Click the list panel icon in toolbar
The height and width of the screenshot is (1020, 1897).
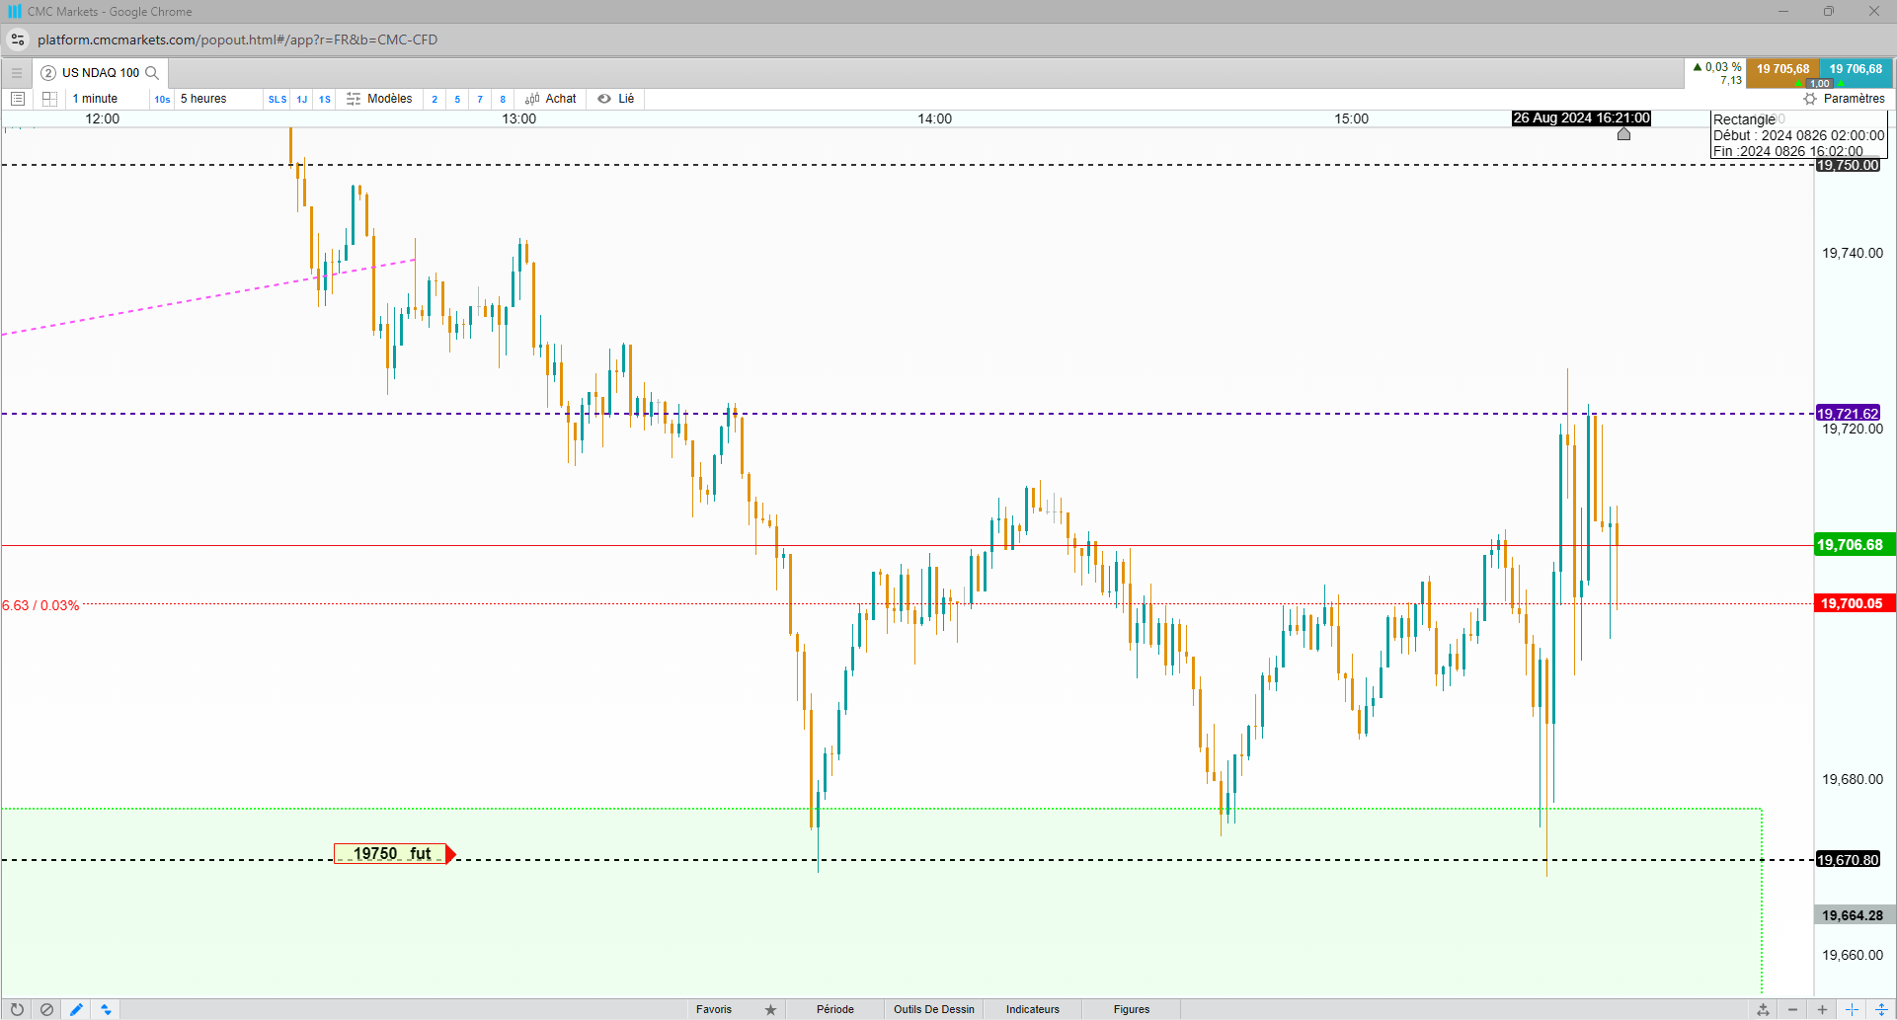(x=17, y=99)
